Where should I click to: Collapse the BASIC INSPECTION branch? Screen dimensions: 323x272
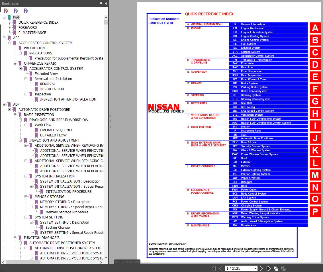point(15,114)
